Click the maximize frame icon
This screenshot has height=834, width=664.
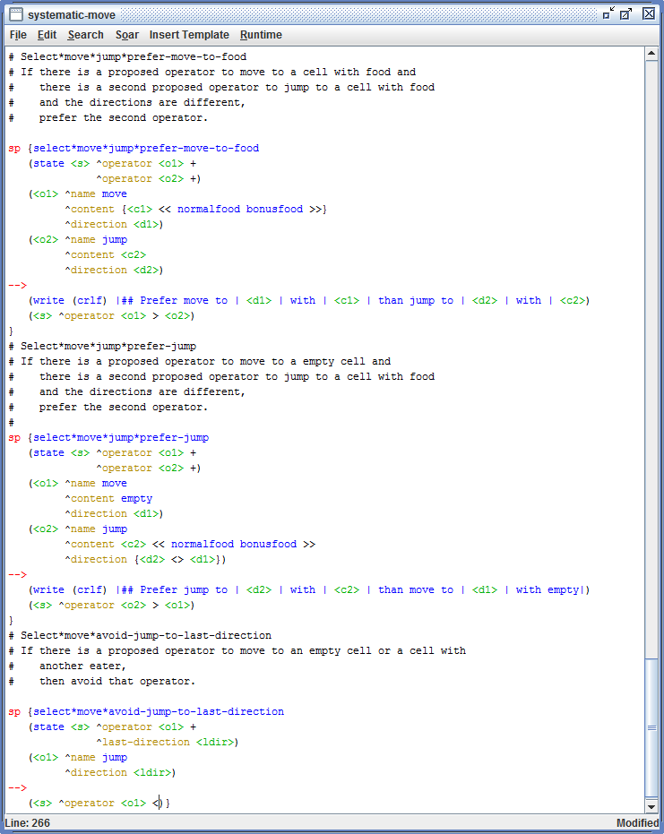point(626,13)
